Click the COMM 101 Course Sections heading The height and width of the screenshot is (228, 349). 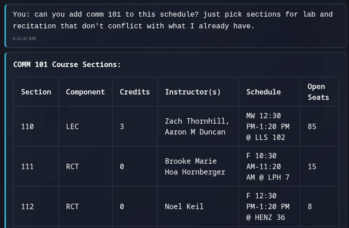pyautogui.click(x=67, y=64)
